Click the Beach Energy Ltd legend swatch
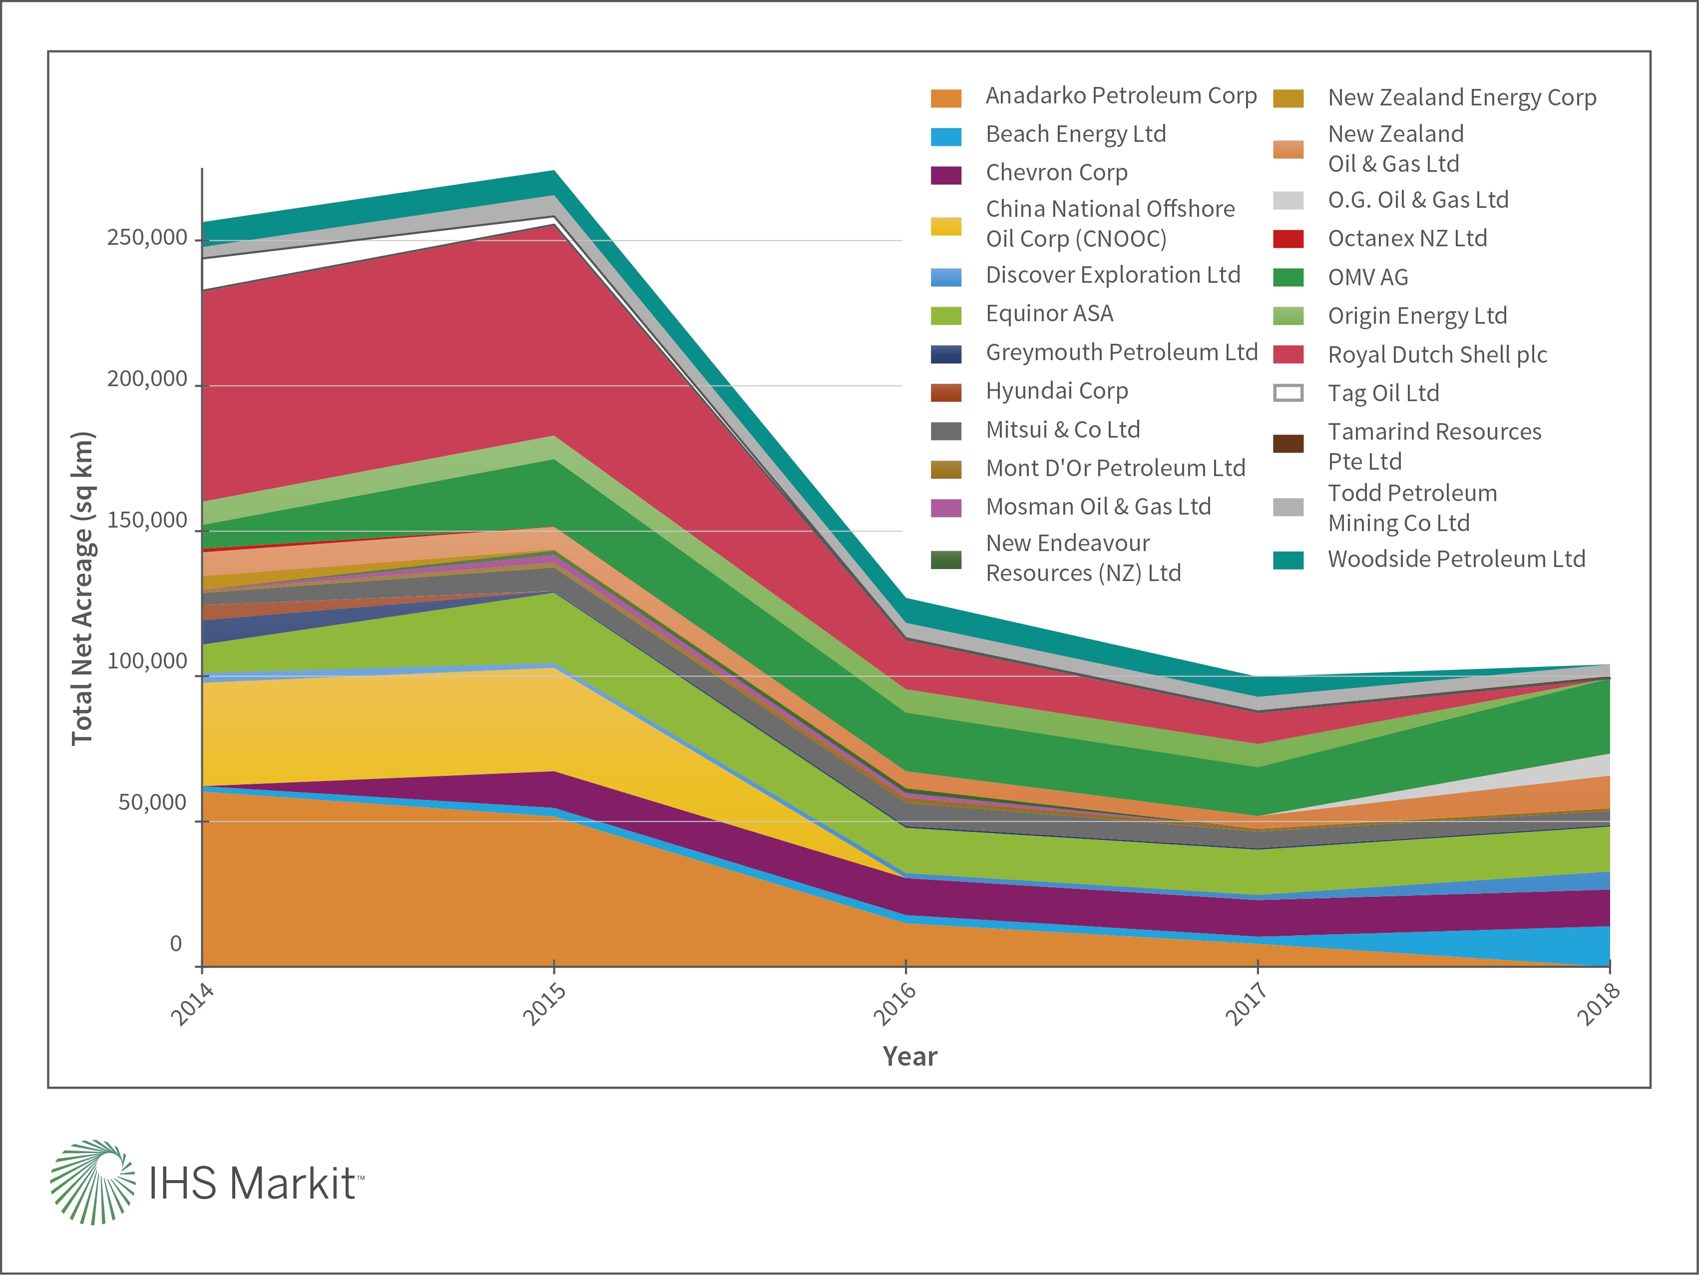Viewport: 1699px width, 1275px height. pos(945,137)
